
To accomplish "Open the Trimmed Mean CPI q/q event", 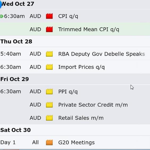I will click(89, 29).
